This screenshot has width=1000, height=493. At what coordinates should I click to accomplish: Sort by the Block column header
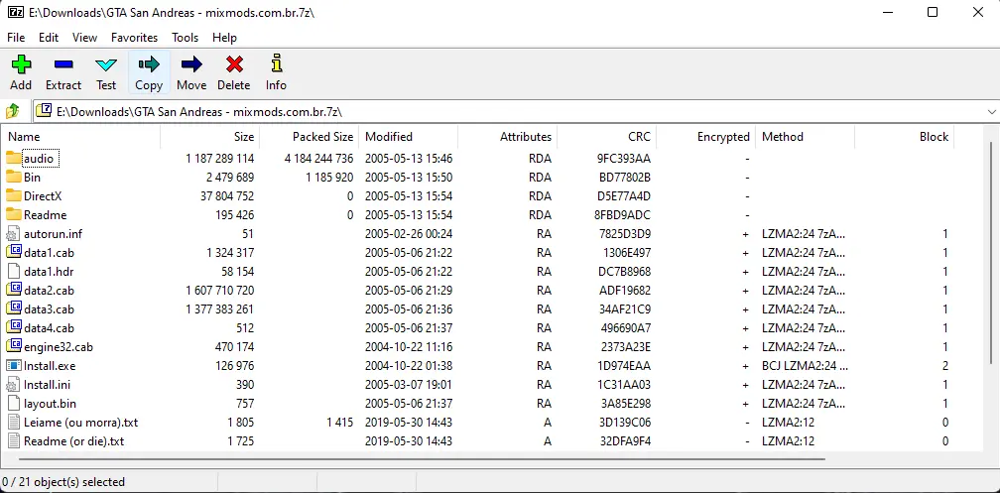click(x=905, y=137)
